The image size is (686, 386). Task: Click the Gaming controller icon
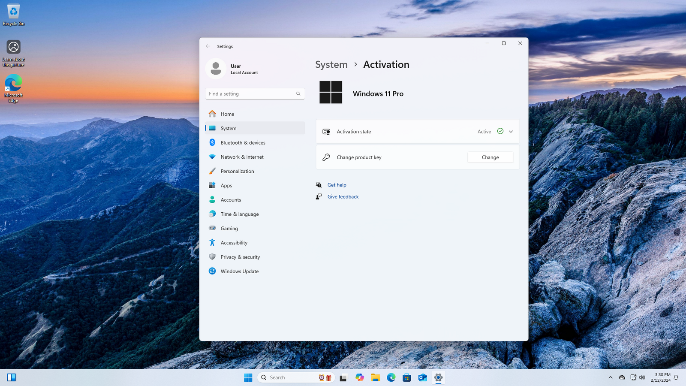(212, 228)
